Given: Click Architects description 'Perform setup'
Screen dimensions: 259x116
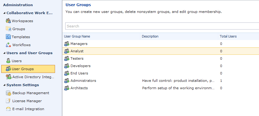Looking at the screenshot, I should 178,88.
